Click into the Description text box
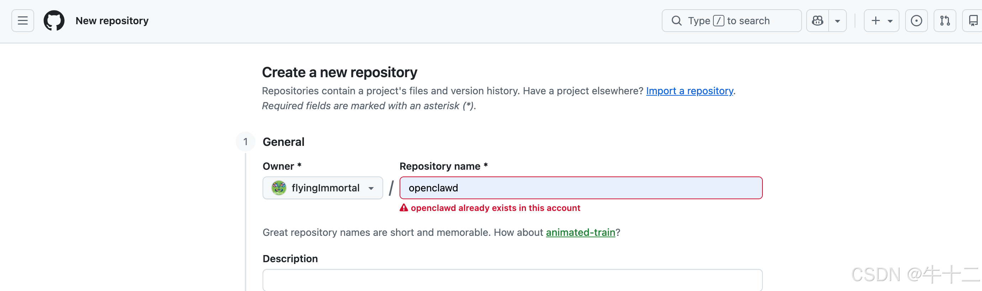982x291 pixels. [512, 280]
